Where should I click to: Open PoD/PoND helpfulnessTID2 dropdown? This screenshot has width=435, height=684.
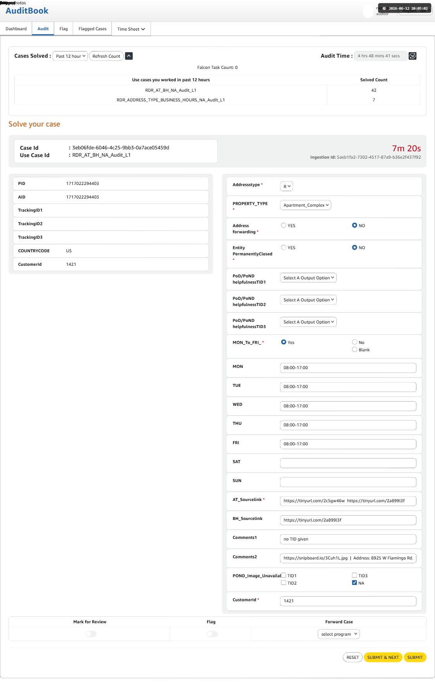(308, 300)
